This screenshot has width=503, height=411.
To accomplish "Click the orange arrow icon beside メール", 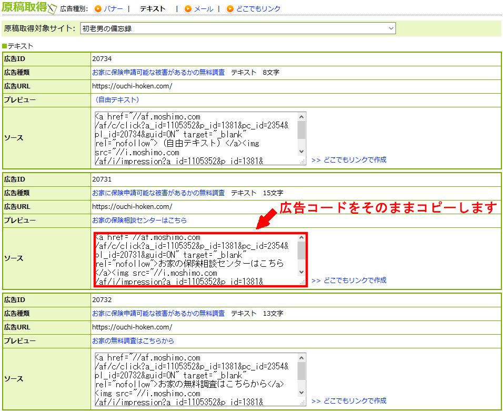I will pyautogui.click(x=188, y=9).
